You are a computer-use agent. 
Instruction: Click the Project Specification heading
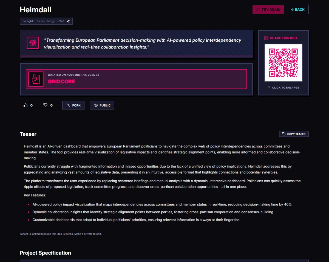click(45, 253)
